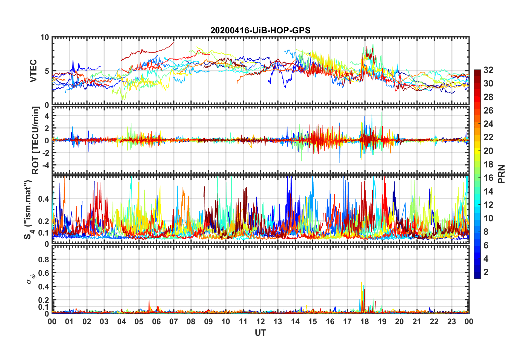
Task: Click inside the S4 plot panel
Action: pyautogui.click(x=260, y=210)
